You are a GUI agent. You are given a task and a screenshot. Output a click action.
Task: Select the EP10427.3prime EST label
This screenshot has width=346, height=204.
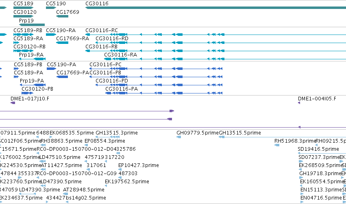click(139, 165)
